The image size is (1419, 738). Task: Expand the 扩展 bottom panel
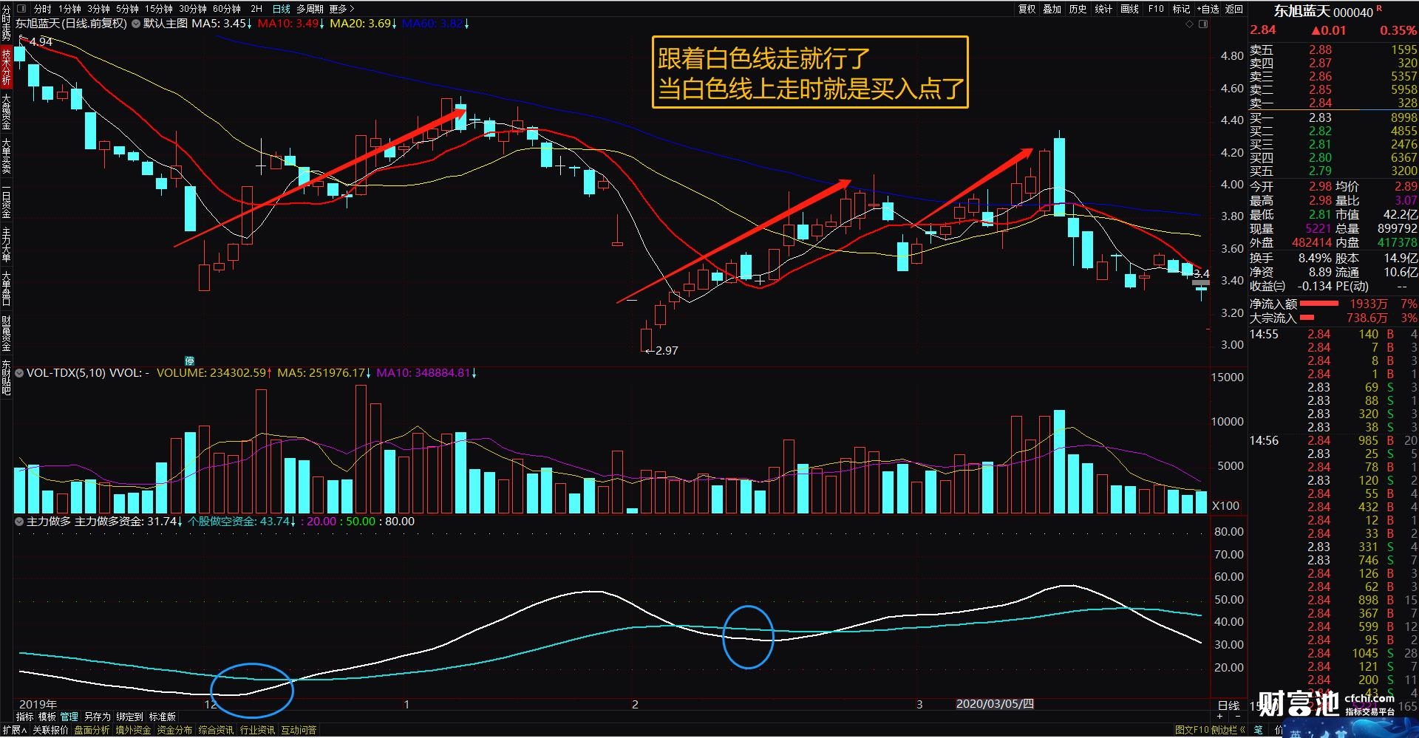click(x=14, y=730)
